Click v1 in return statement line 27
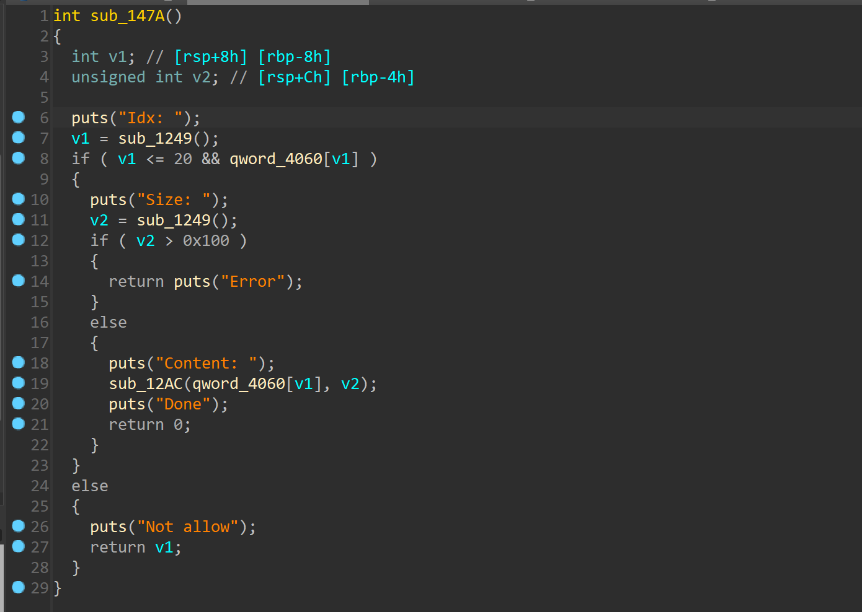This screenshot has width=862, height=612. (164, 548)
